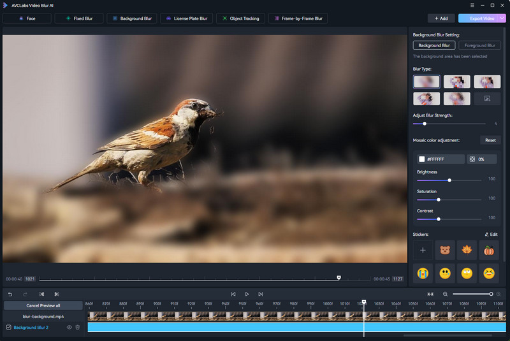Viewport: 510px width, 341px height.
Task: Click the total frame count 1127
Action: (398, 279)
